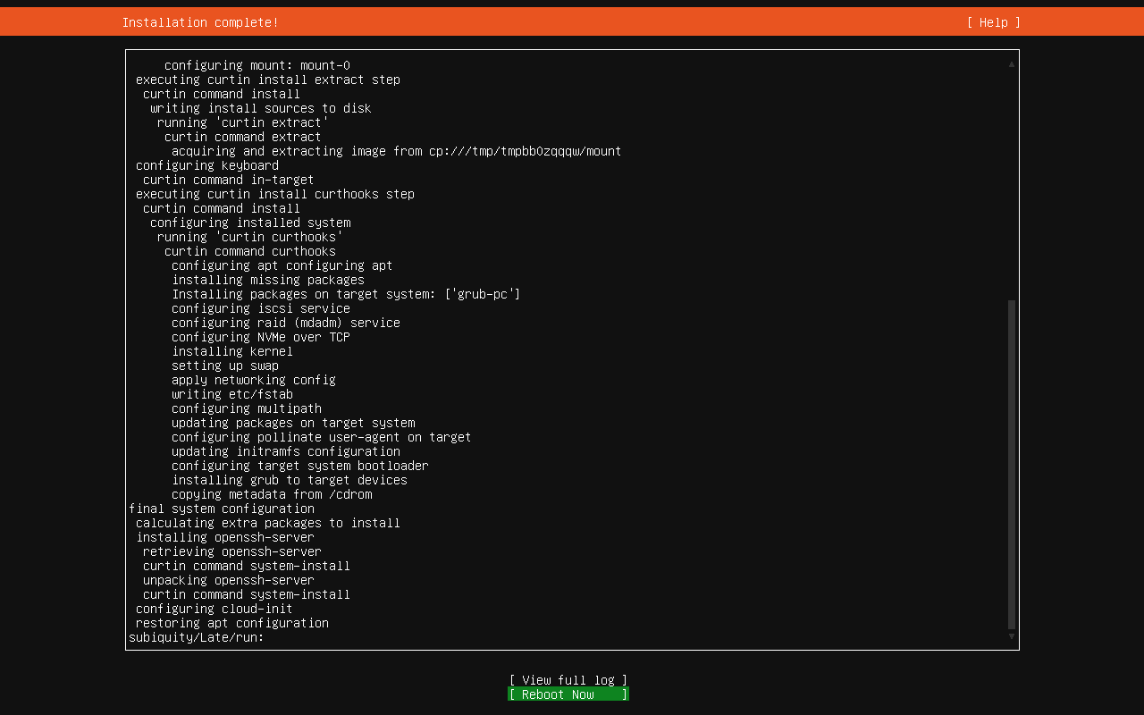
Task: Click the Reboot Now button
Action: tap(568, 694)
